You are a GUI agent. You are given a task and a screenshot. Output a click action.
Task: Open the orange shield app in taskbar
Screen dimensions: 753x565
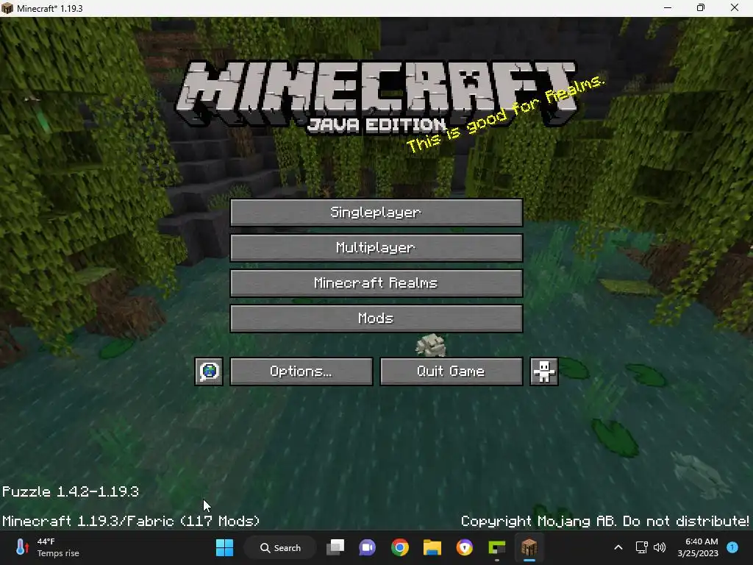(465, 547)
